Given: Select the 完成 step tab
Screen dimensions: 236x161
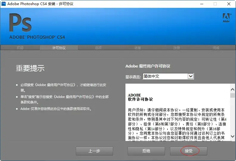Looking at the screenshot, I should click(x=216, y=48).
